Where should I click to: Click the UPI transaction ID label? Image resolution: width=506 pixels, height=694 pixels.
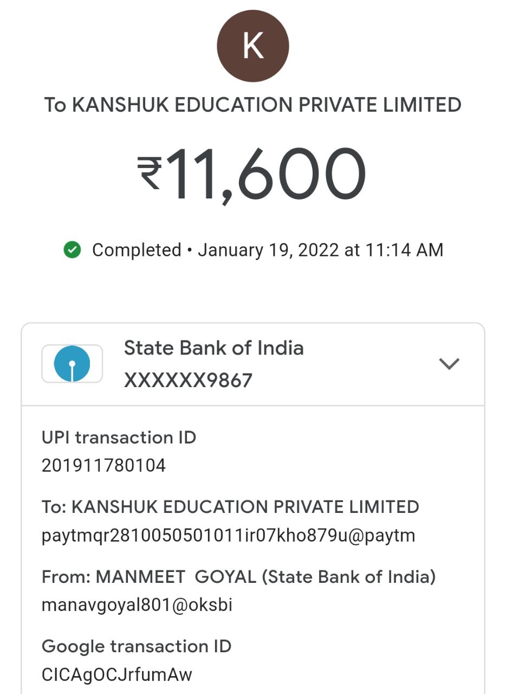coord(119,438)
